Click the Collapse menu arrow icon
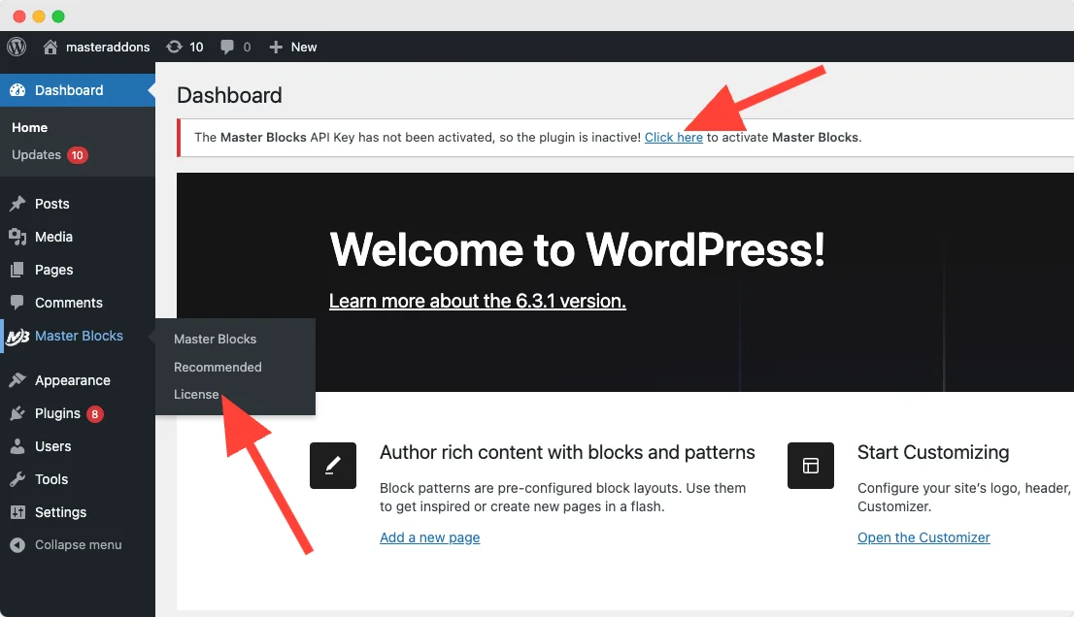Image resolution: width=1074 pixels, height=617 pixels. click(x=17, y=545)
